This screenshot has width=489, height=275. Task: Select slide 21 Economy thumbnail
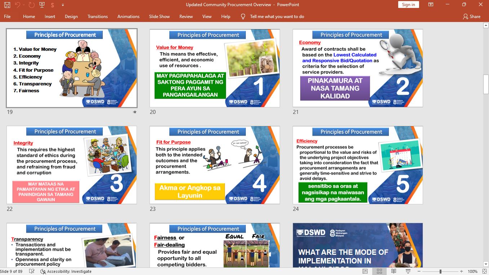click(x=358, y=68)
